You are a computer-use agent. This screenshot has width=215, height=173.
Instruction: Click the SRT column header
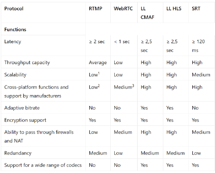pyautogui.click(x=196, y=9)
